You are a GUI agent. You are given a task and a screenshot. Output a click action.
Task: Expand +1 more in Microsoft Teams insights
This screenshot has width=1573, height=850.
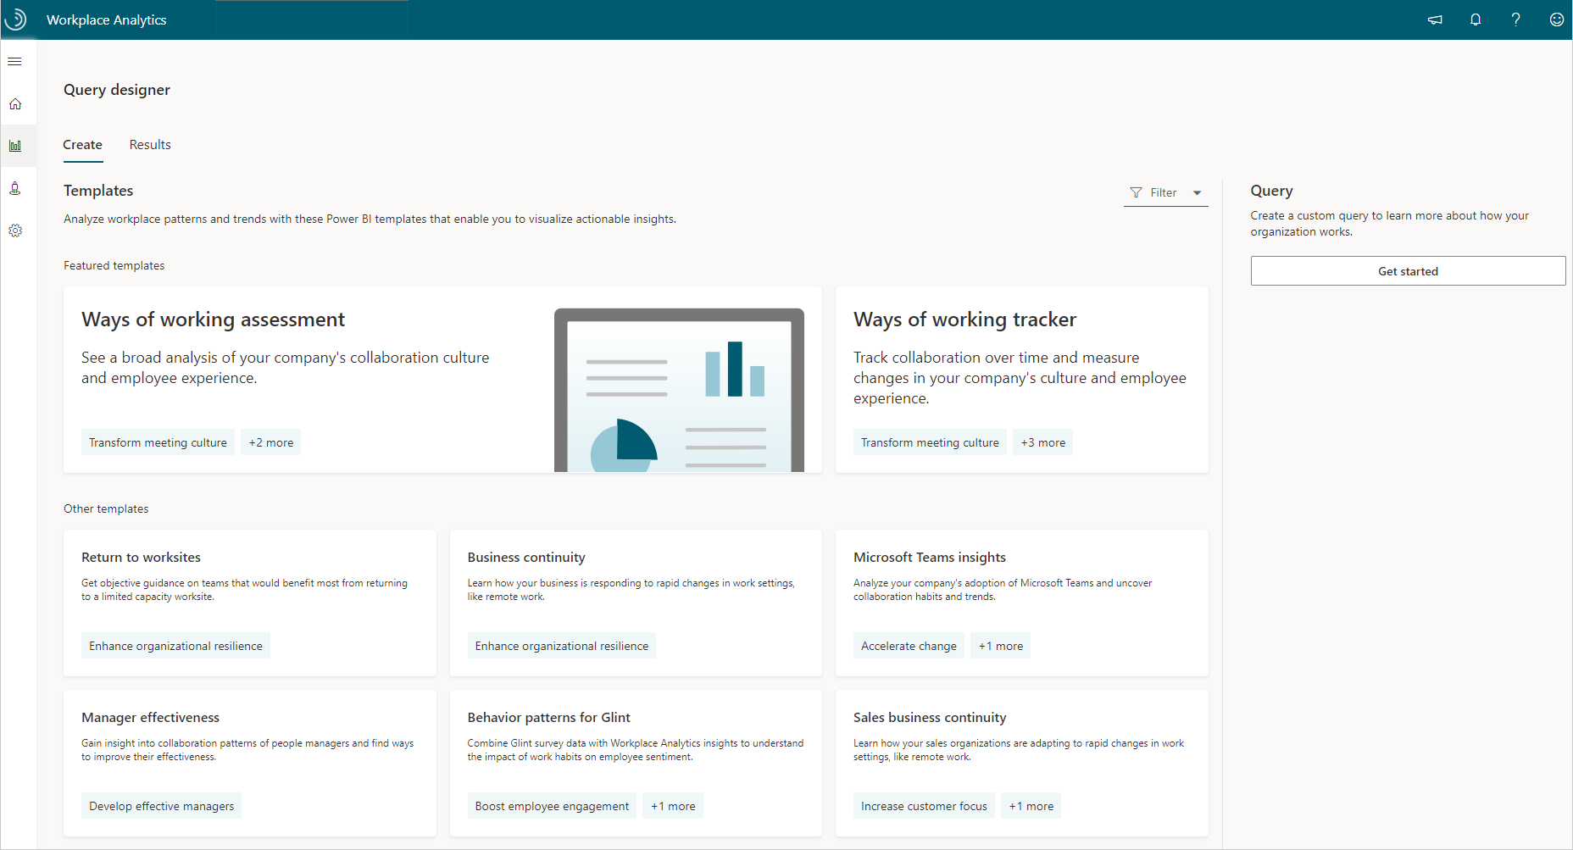coord(1001,646)
